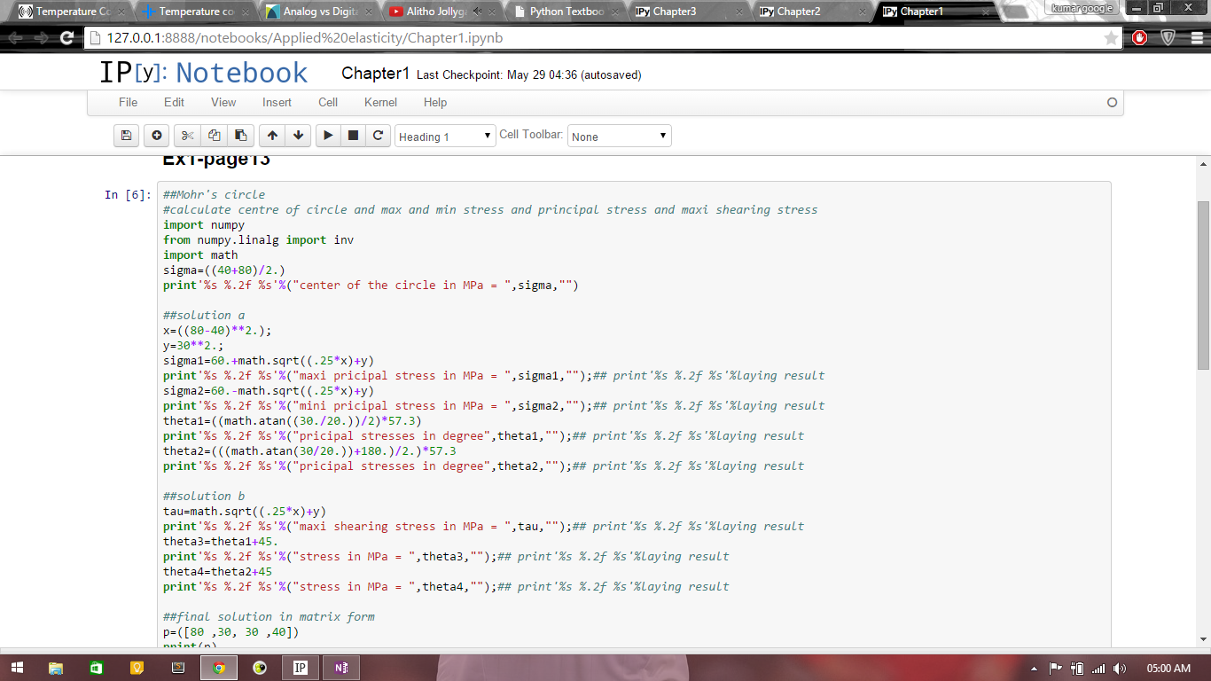
Task: Open the Cell menu
Action: tap(328, 102)
